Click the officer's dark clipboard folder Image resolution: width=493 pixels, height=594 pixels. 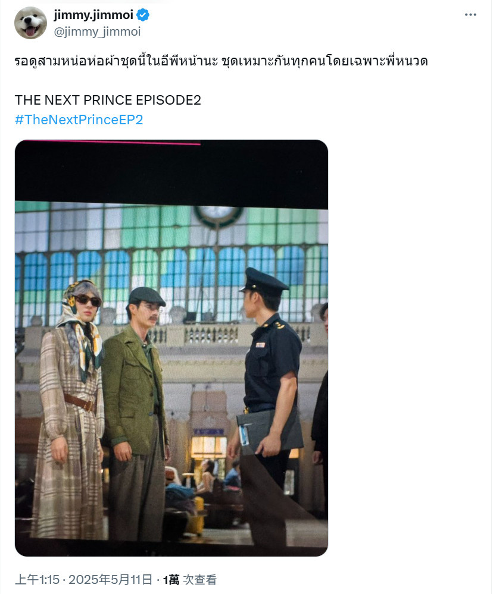269,432
